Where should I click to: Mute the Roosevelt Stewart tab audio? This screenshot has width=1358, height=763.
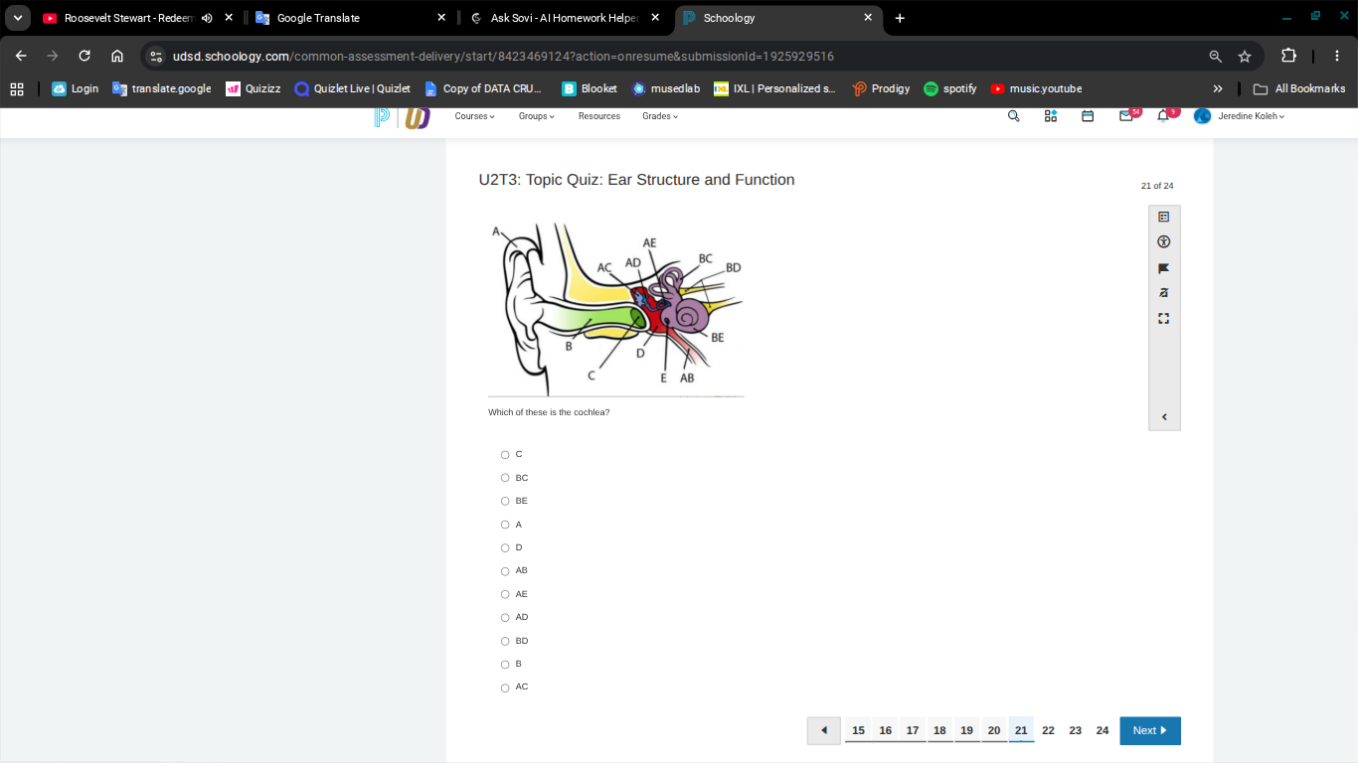(x=207, y=18)
